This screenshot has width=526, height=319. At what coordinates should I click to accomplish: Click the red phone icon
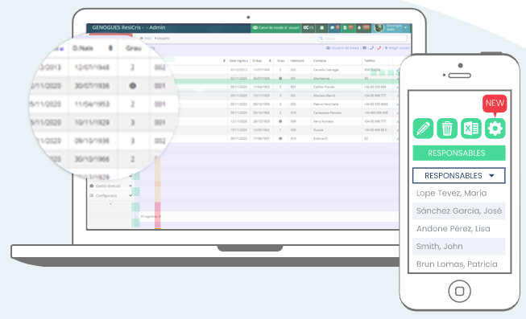coord(379,48)
